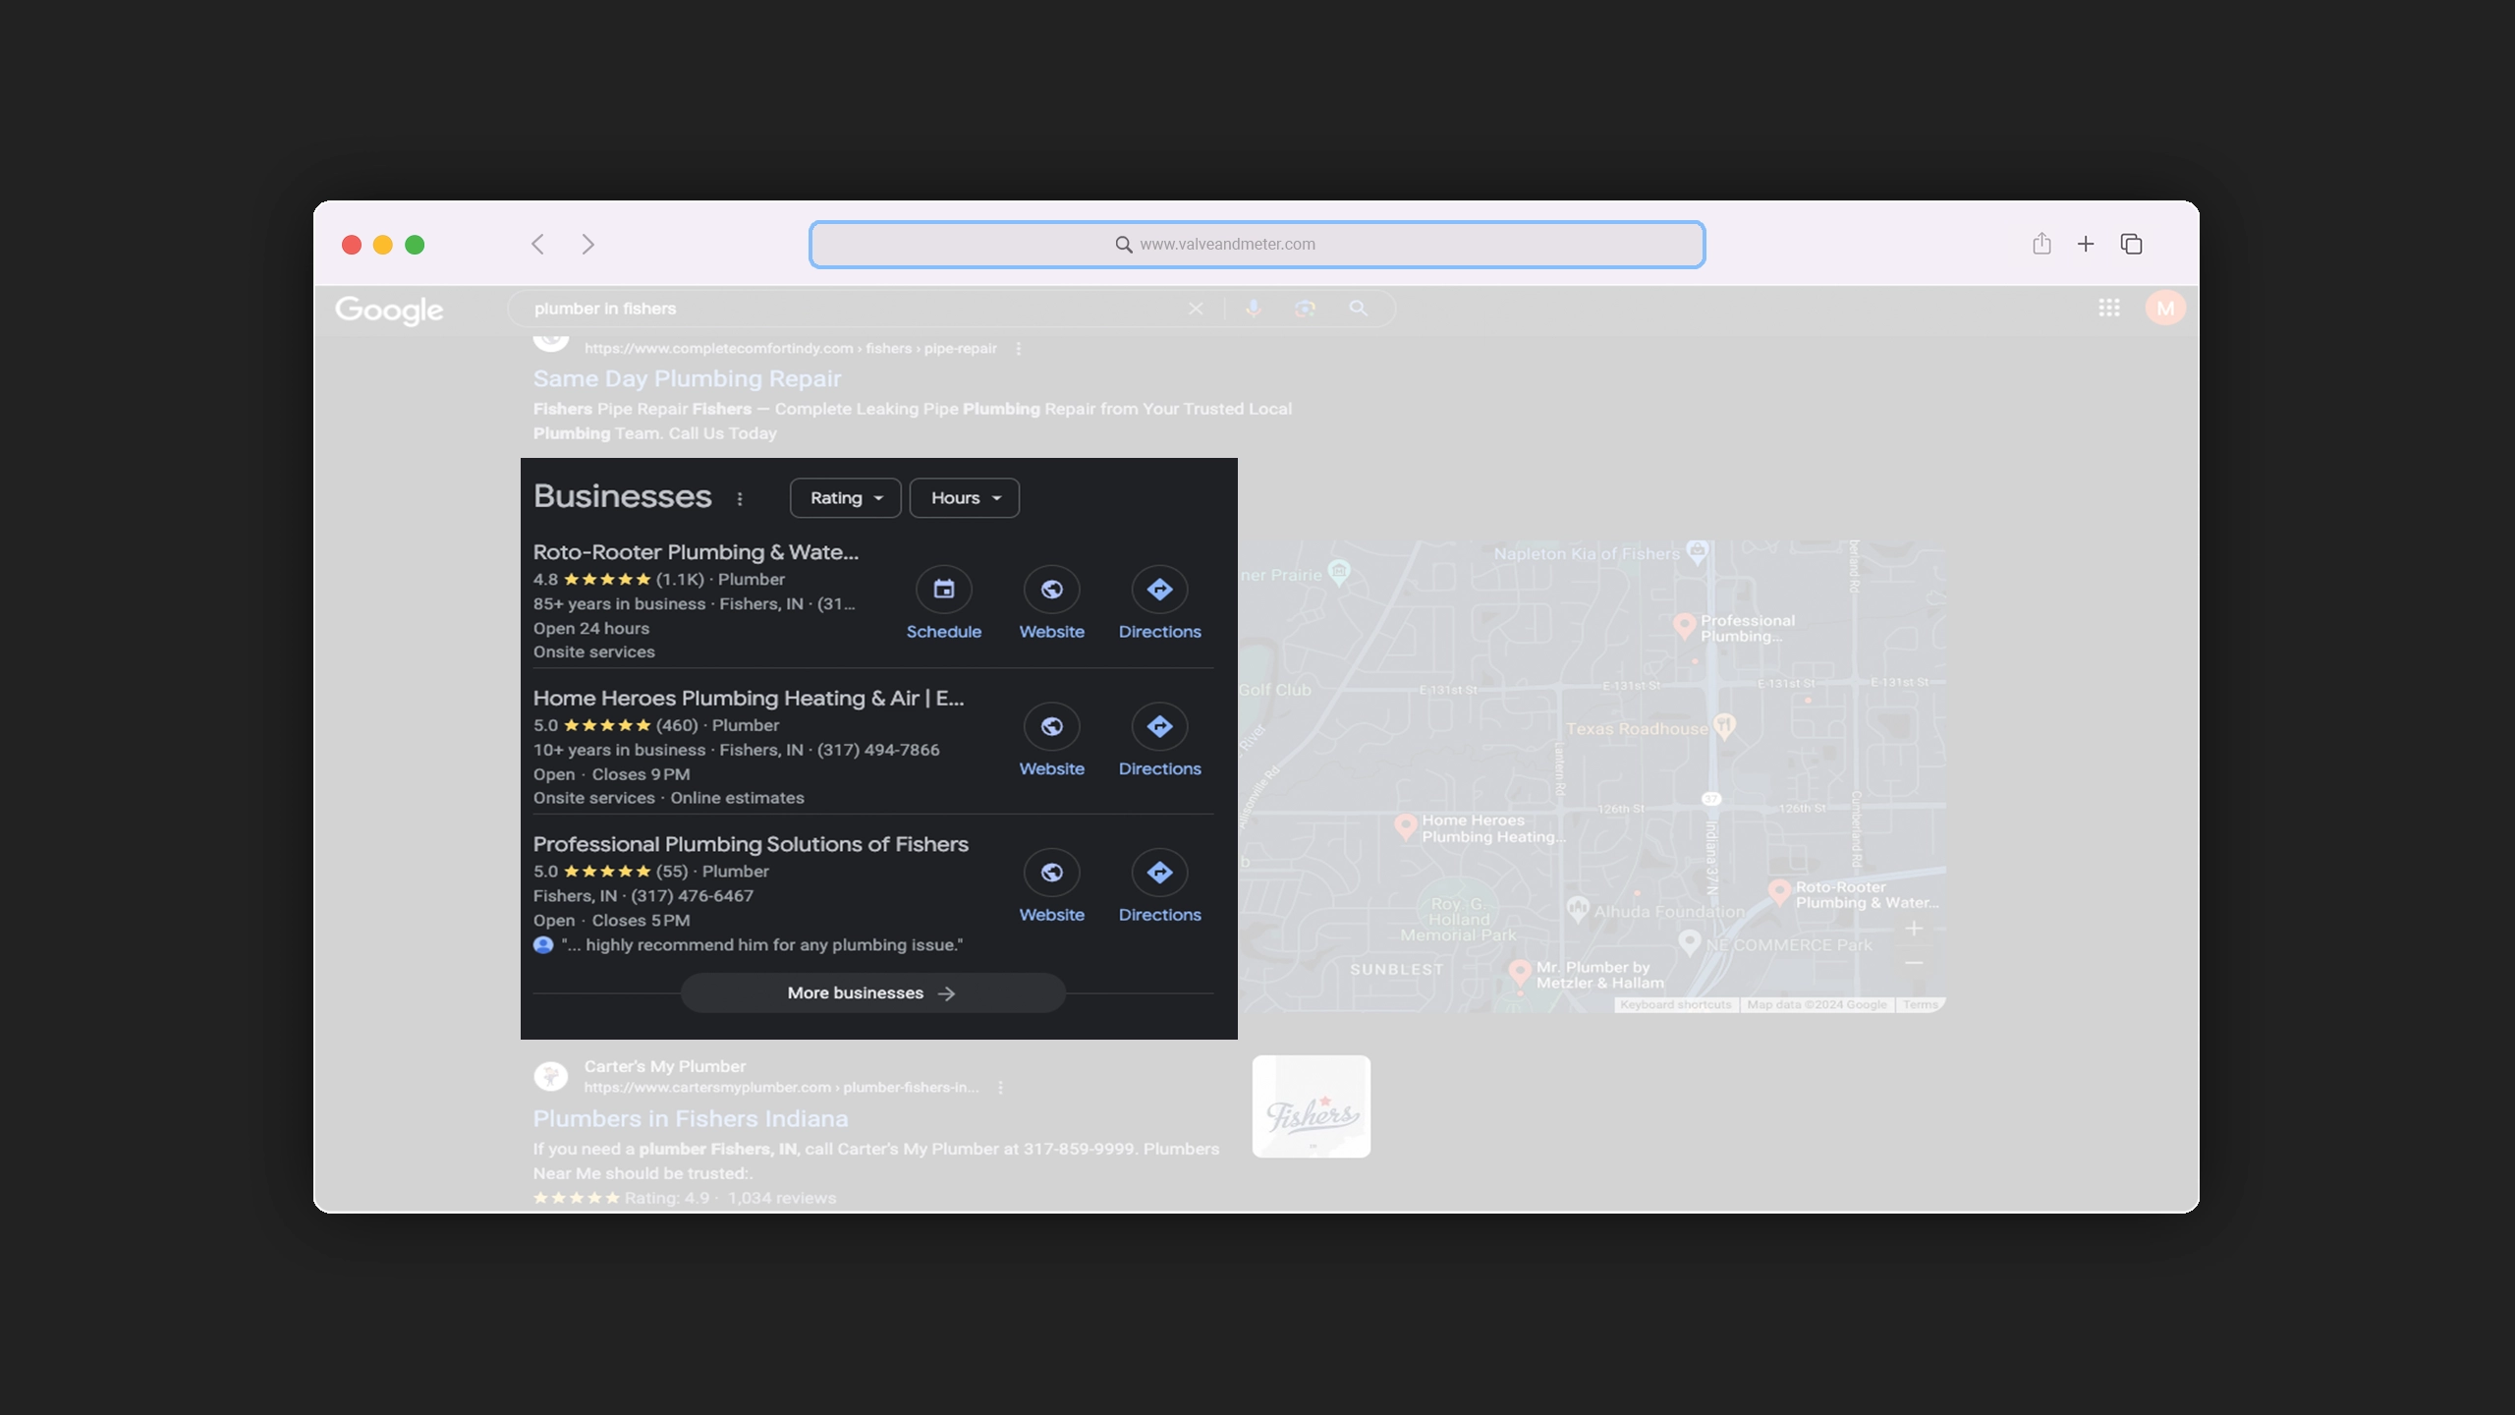Zoom in on map with plus button

point(1914,929)
